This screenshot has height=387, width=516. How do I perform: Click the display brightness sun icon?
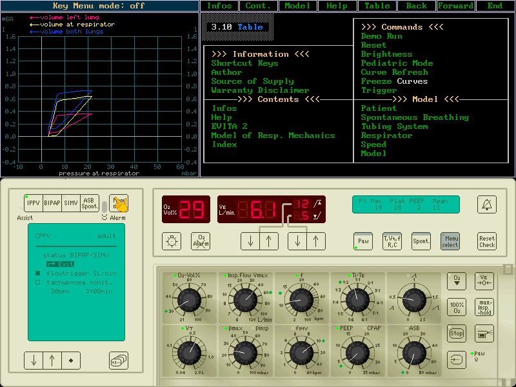[171, 241]
